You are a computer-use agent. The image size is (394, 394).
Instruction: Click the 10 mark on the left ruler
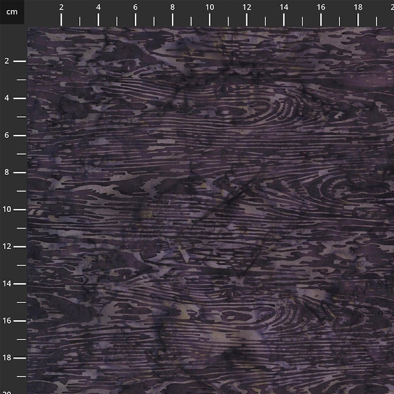(x=7, y=209)
